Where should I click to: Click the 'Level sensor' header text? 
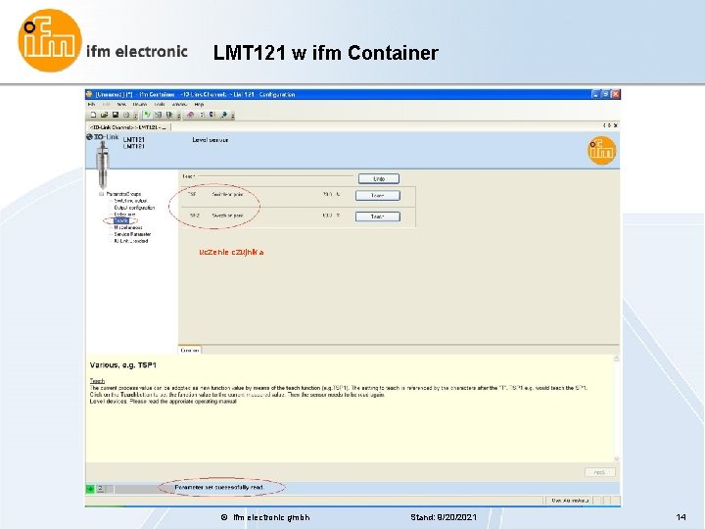click(210, 140)
